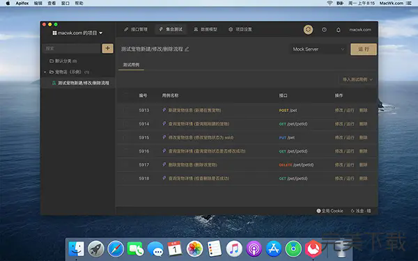Open App Store from the Dock
418x261 pixels.
tap(274, 248)
